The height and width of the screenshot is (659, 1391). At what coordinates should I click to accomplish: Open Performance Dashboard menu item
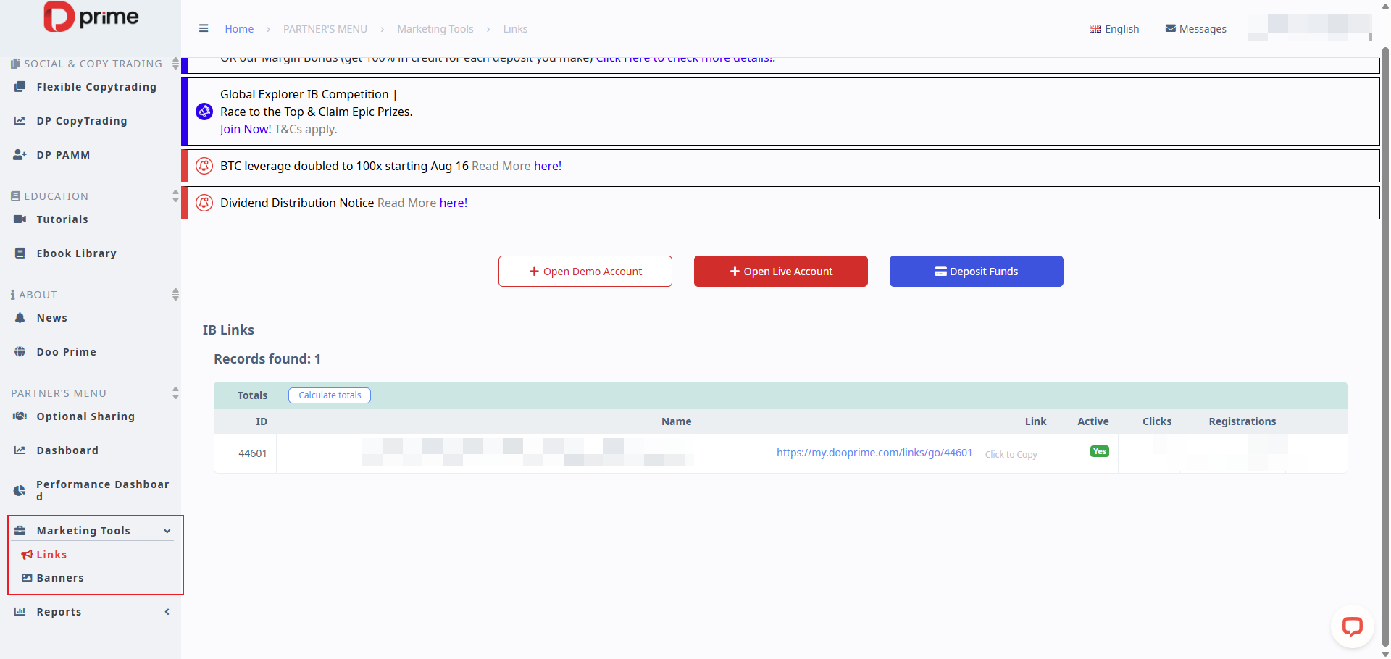pyautogui.click(x=103, y=490)
